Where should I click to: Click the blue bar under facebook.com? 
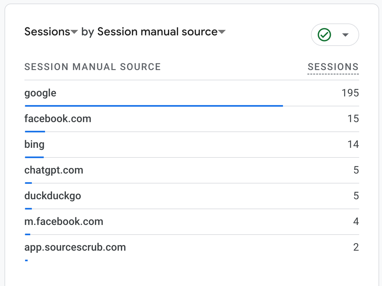(35, 131)
